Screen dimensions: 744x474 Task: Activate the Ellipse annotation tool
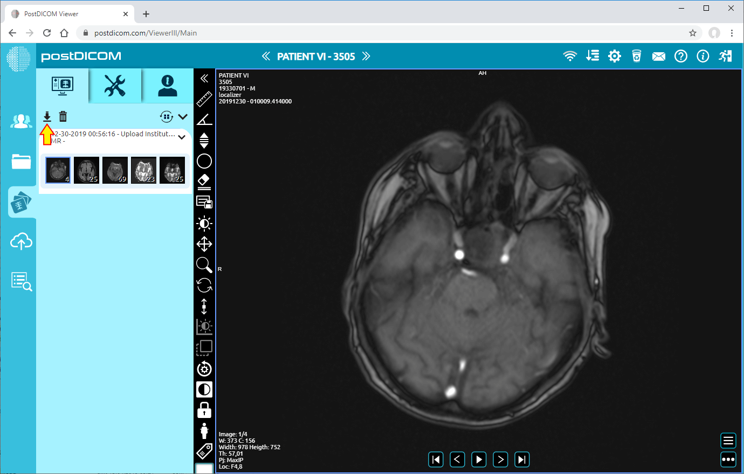pos(204,161)
